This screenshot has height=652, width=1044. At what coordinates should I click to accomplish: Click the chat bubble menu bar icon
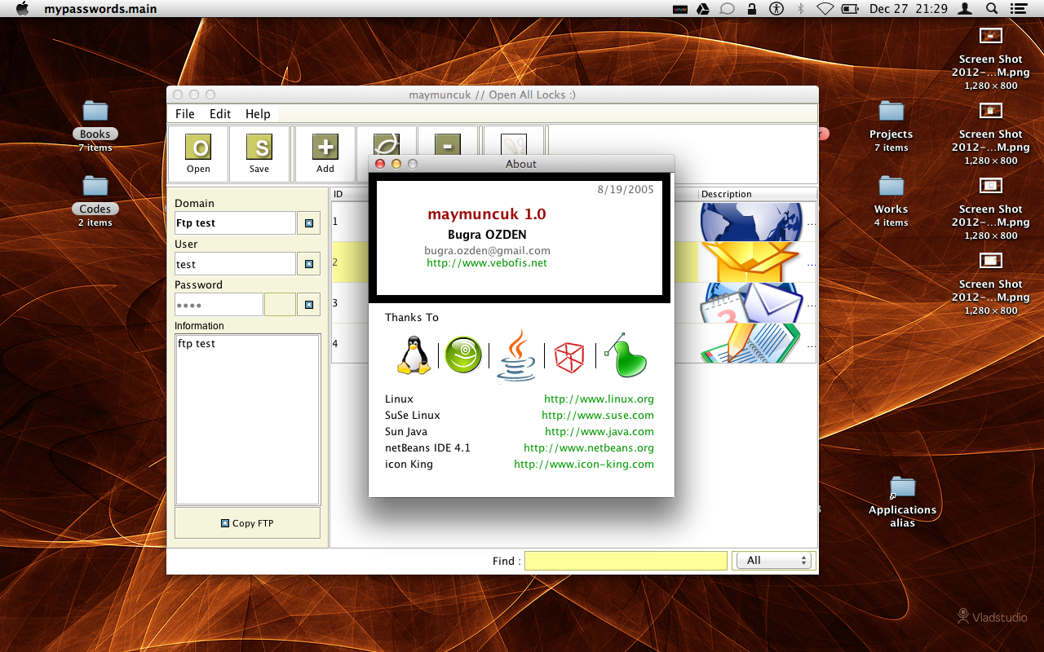click(728, 9)
